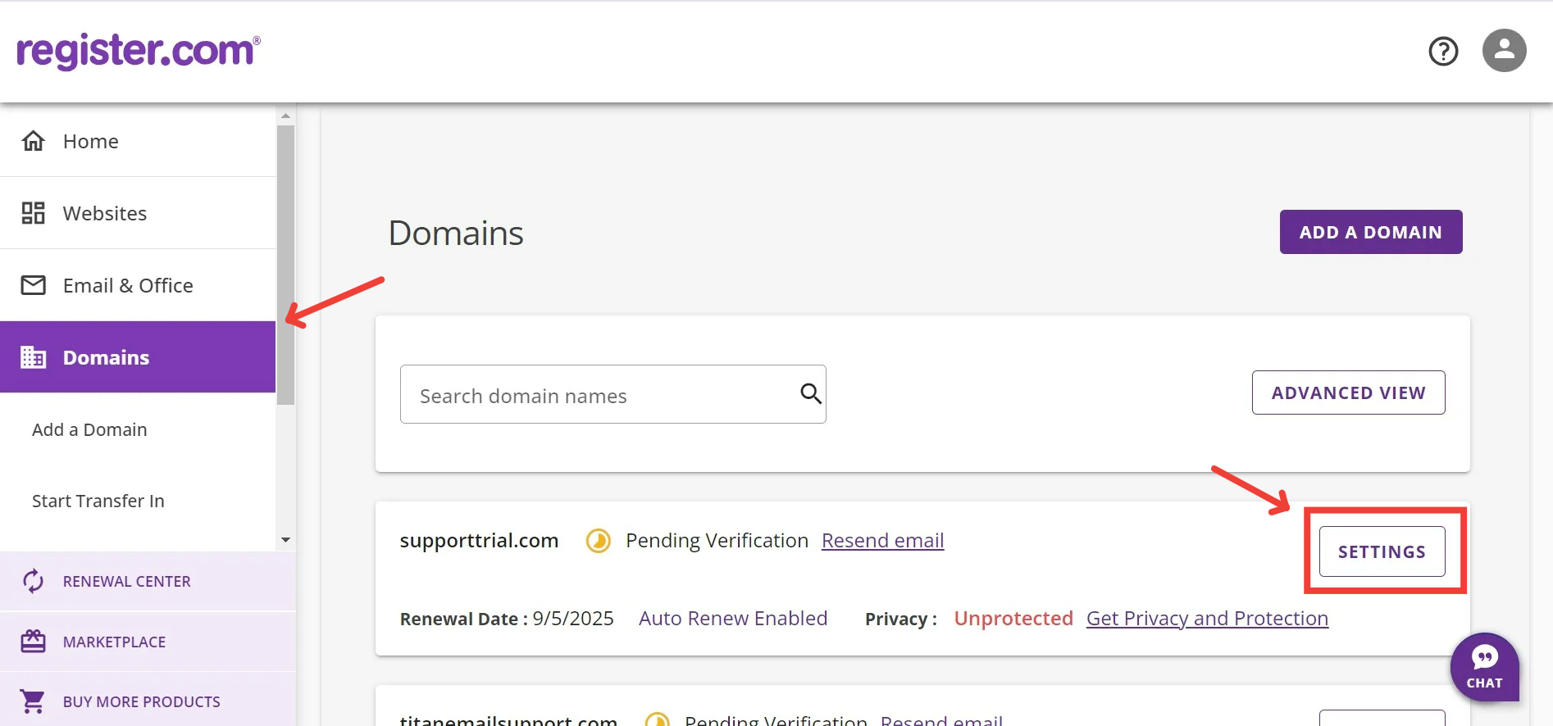1553x726 pixels.
Task: Open RENEWAL CENTER link
Action: point(148,581)
